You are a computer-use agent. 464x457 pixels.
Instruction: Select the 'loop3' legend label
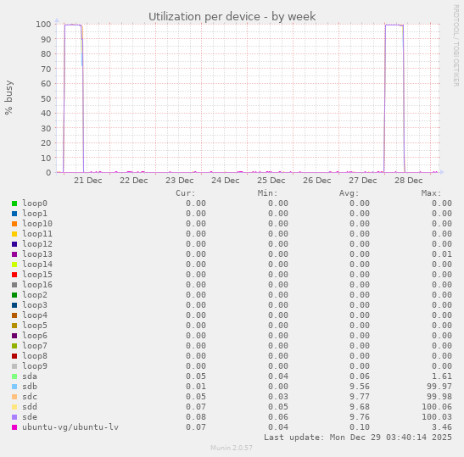point(35,305)
